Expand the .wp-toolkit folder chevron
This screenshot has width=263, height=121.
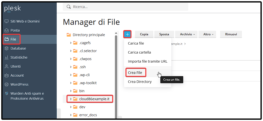pyautogui.click(x=71, y=83)
